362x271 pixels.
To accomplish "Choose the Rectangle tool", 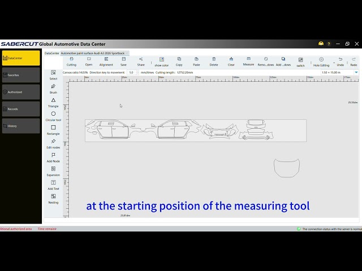I will click(x=53, y=130).
